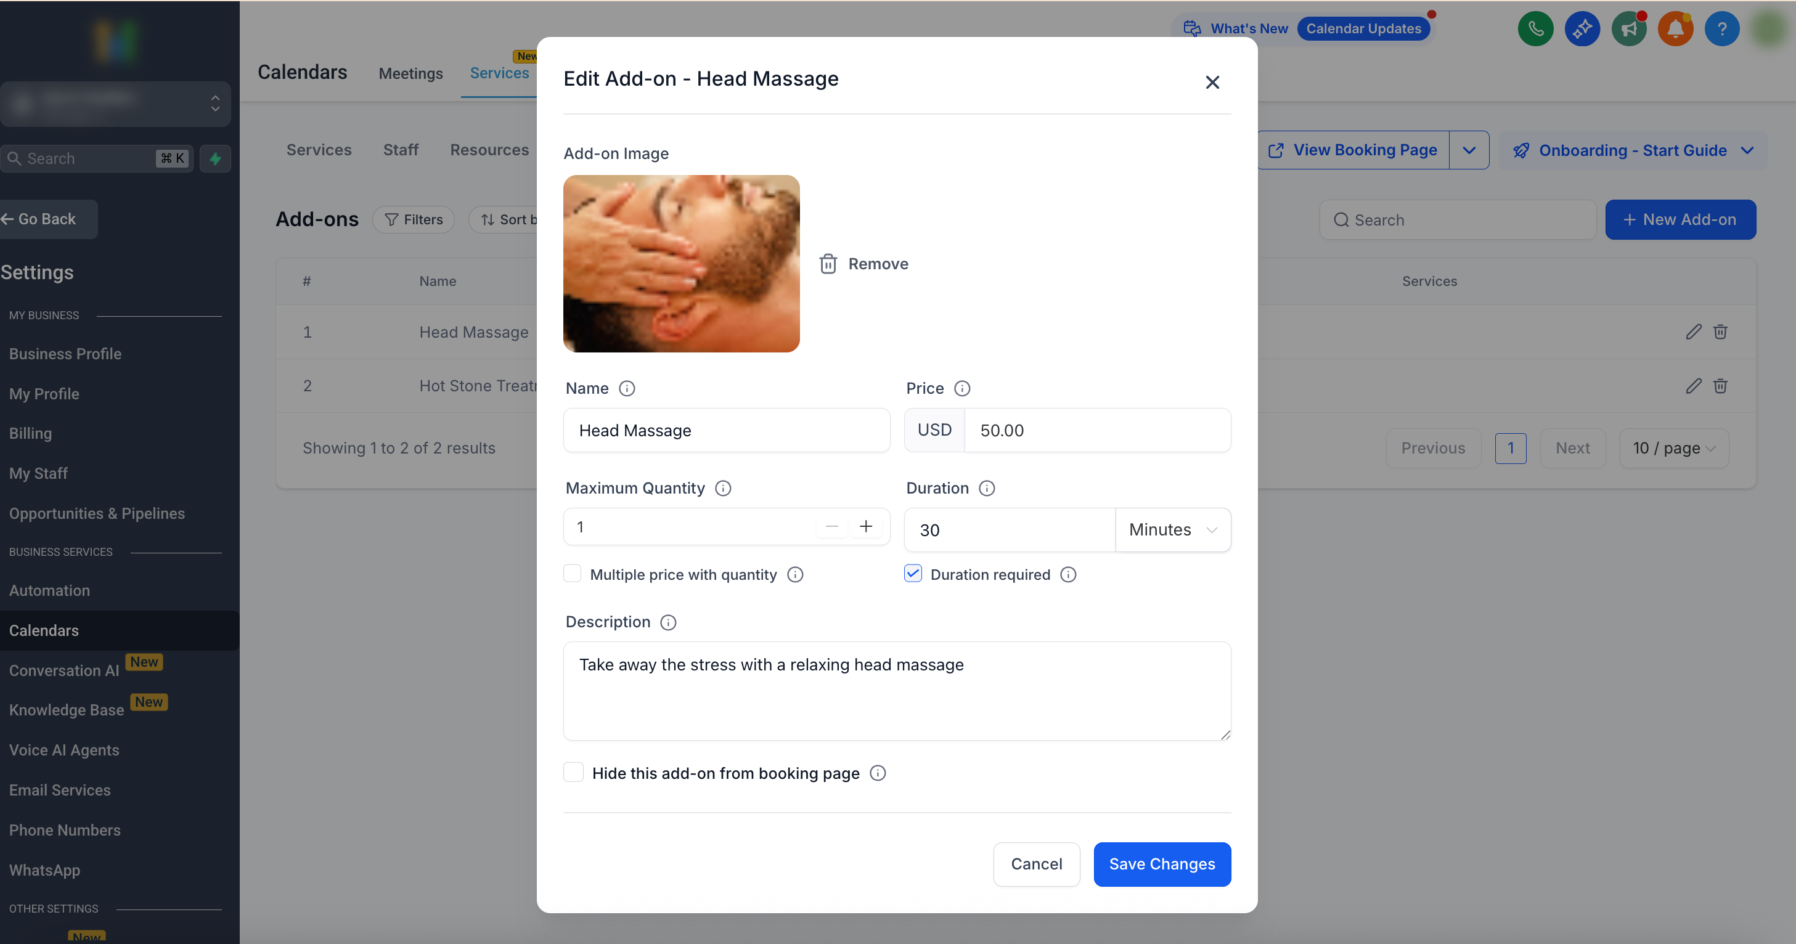The image size is (1796, 944).
Task: Check Hide this add-on from booking page
Action: tap(573, 773)
